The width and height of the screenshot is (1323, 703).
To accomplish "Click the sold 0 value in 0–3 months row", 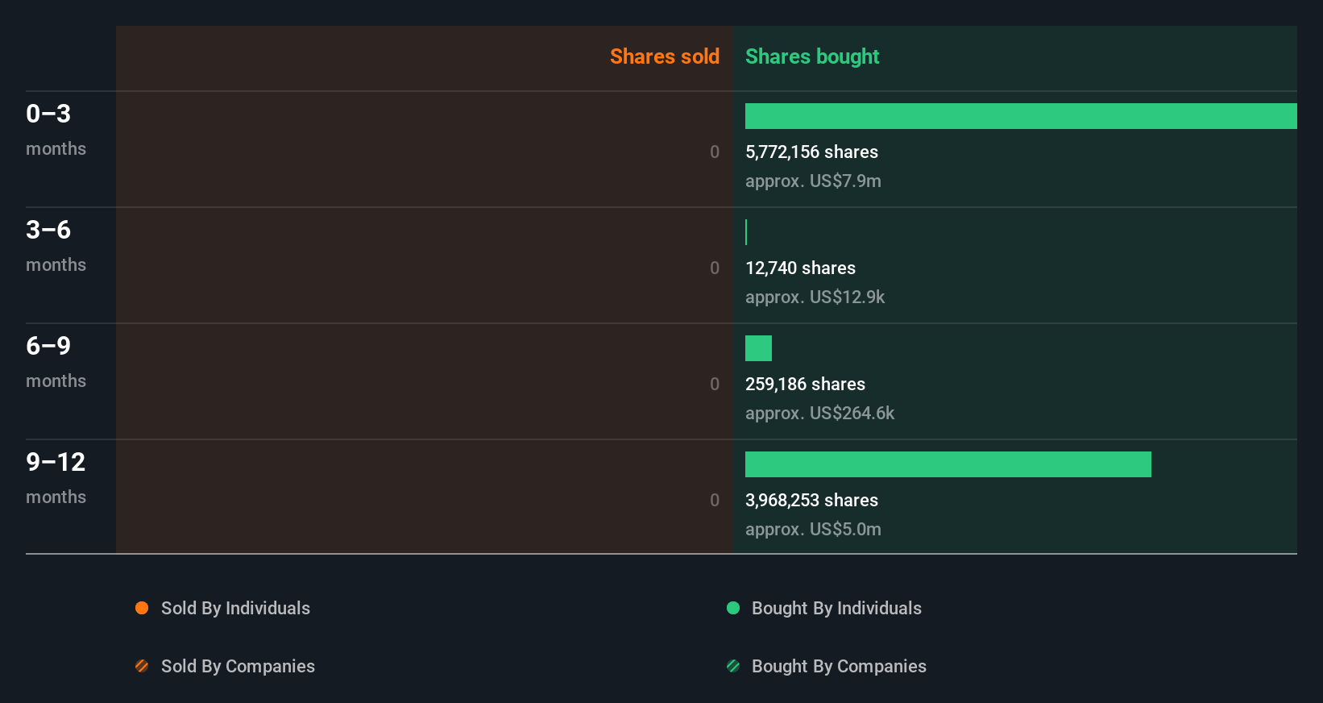I will 715,152.
